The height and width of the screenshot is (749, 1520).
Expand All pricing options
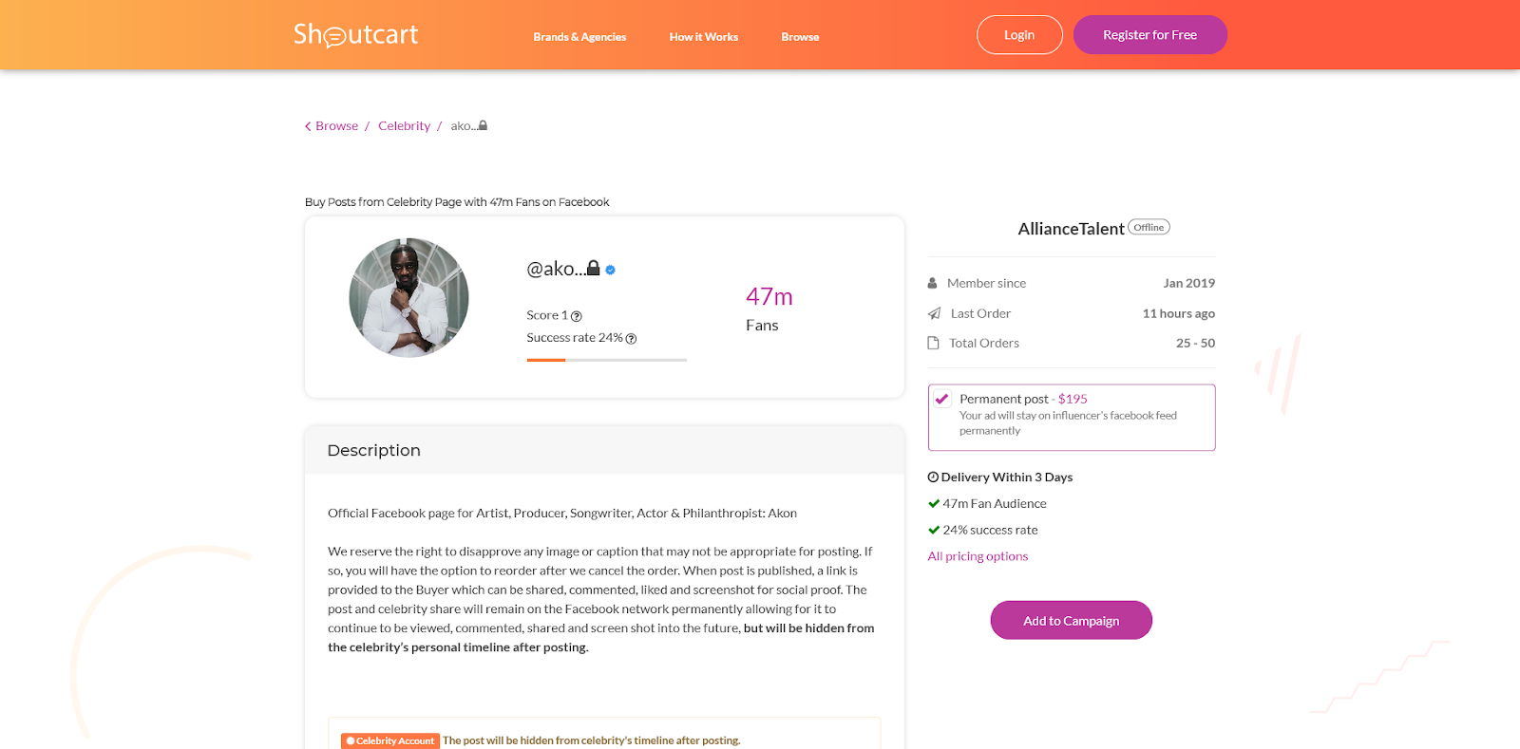coord(978,556)
